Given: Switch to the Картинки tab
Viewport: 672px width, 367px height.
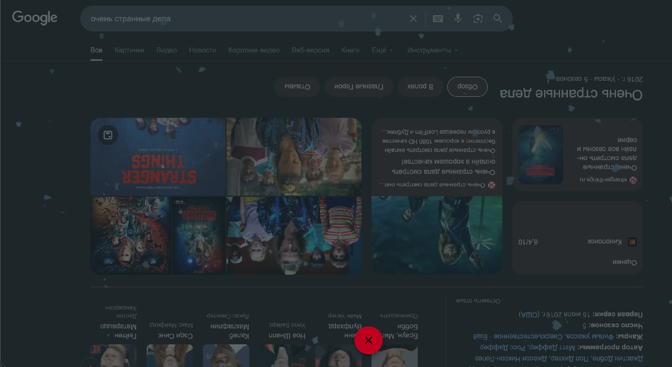Looking at the screenshot, I should (129, 50).
